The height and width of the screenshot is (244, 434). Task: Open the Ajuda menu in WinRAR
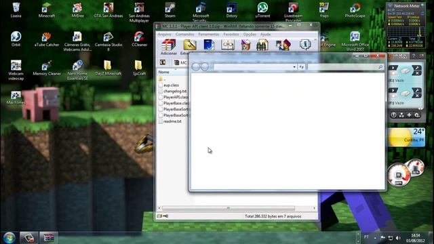coord(265,35)
